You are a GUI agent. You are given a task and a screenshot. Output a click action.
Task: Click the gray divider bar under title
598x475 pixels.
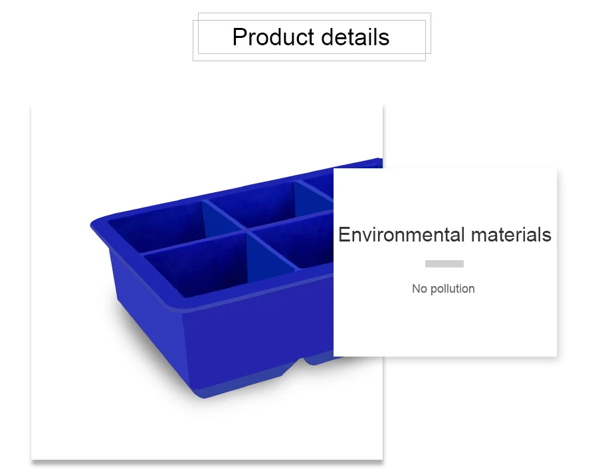(445, 263)
